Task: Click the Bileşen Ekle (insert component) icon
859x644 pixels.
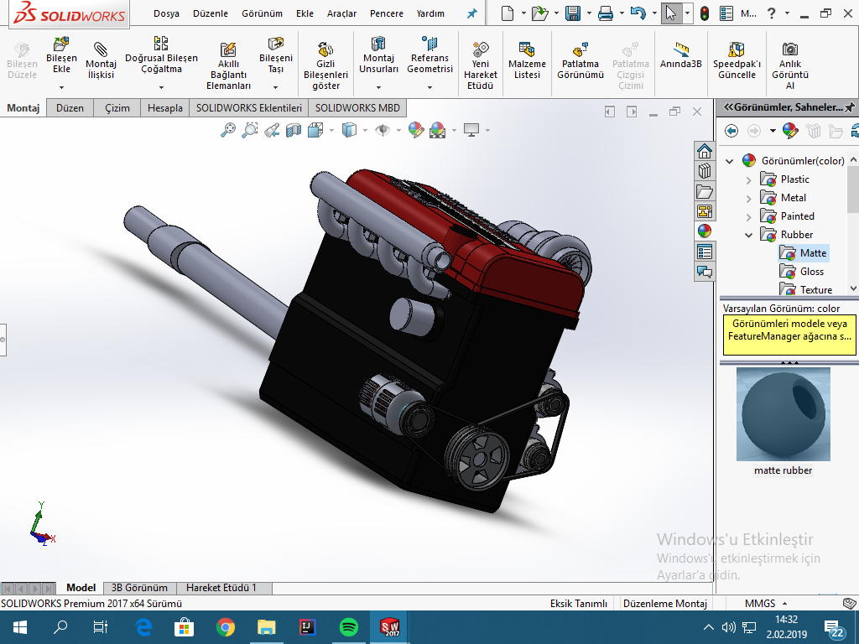Action: click(x=61, y=44)
